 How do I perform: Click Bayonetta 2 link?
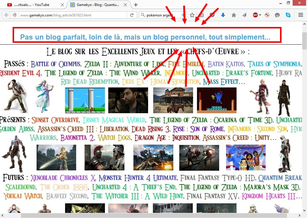click(x=77, y=138)
